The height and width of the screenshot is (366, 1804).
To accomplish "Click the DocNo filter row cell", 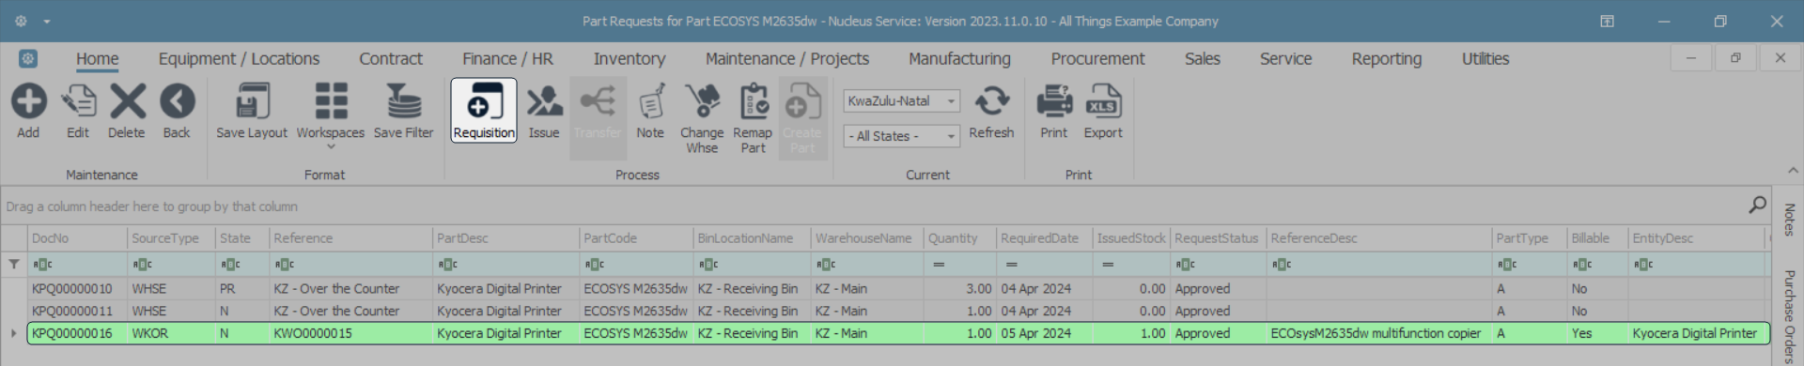I will tap(77, 265).
